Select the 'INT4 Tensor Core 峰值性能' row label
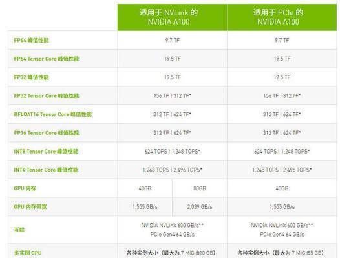340x258 pixels. pos(46,170)
